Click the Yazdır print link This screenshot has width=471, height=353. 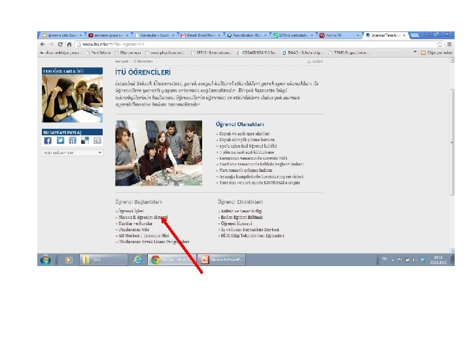(317, 61)
